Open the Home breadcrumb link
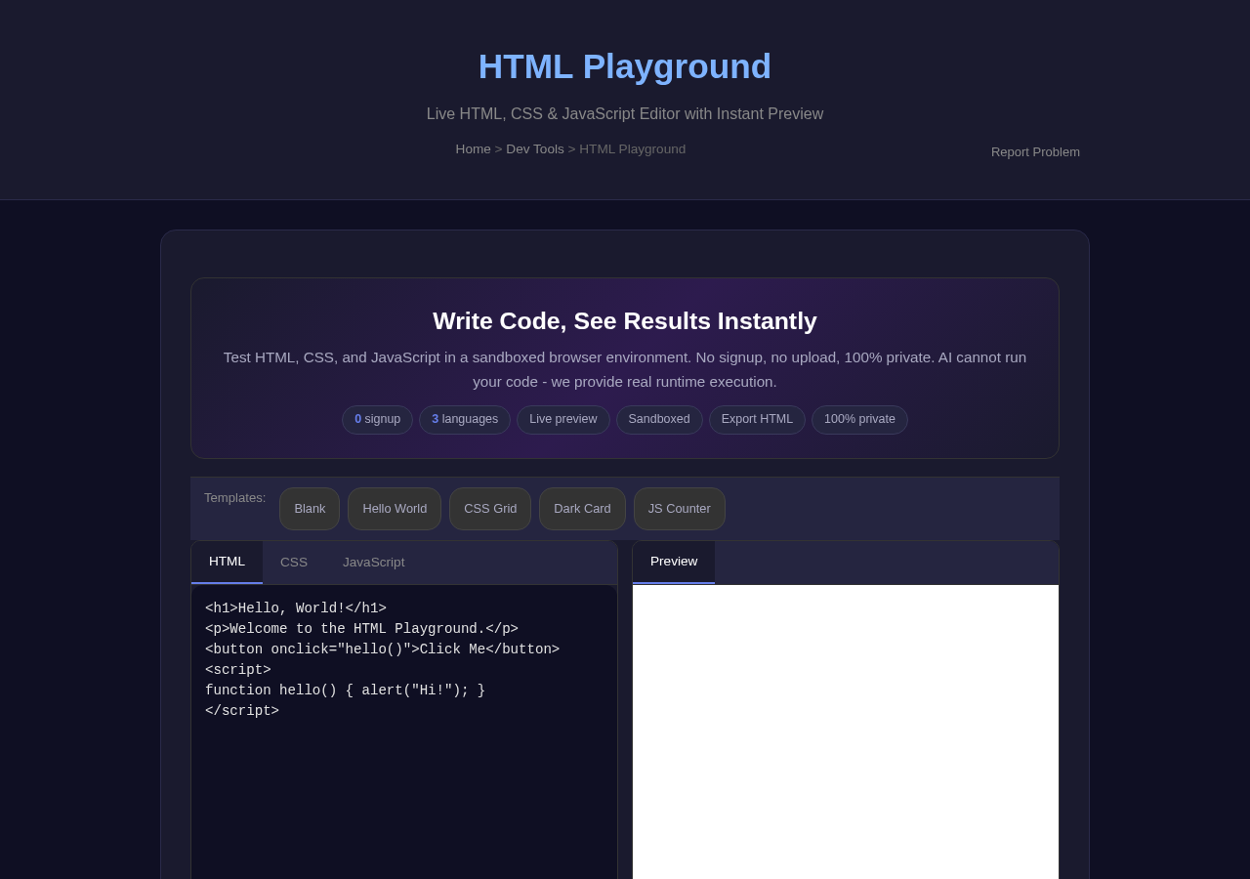This screenshot has width=1250, height=879. coord(473,149)
